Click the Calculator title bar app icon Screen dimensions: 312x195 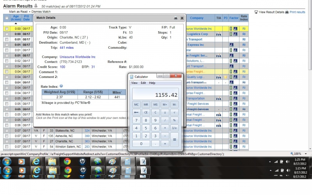coord(131,77)
